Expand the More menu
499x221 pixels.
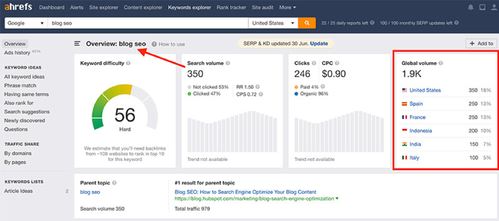coord(288,7)
